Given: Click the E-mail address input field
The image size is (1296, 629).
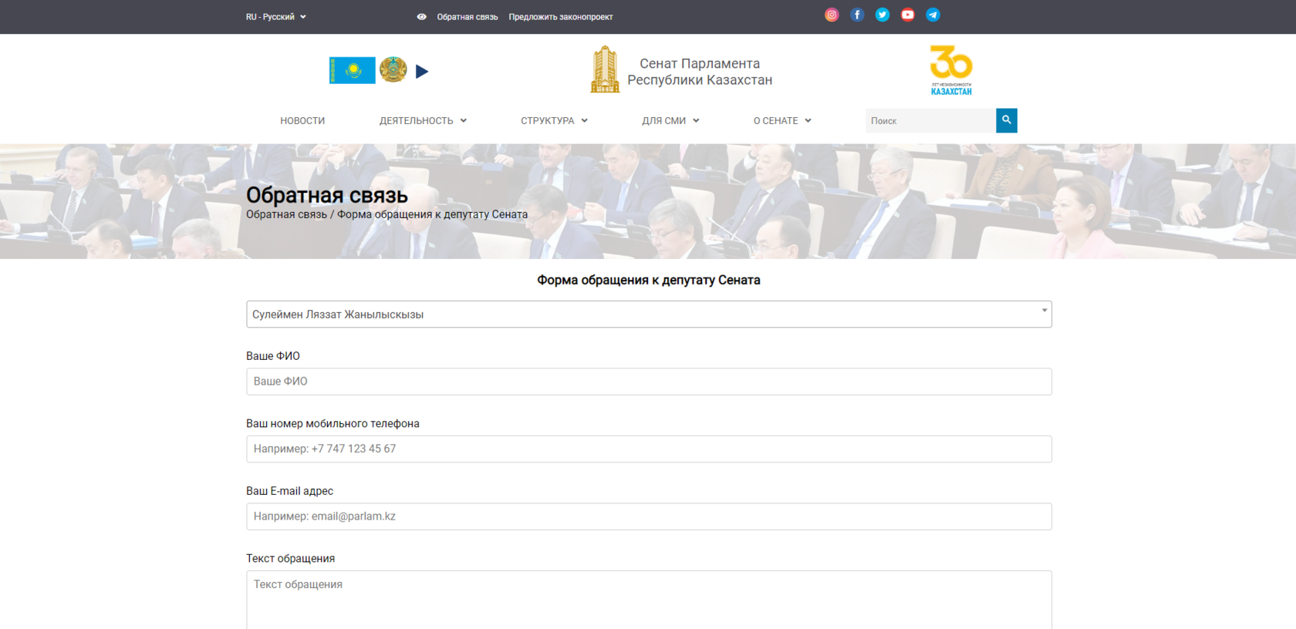Looking at the screenshot, I should click(648, 516).
